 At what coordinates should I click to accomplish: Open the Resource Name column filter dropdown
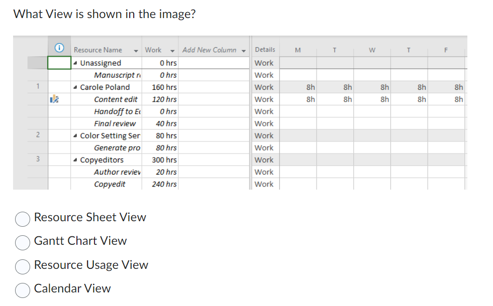point(135,50)
